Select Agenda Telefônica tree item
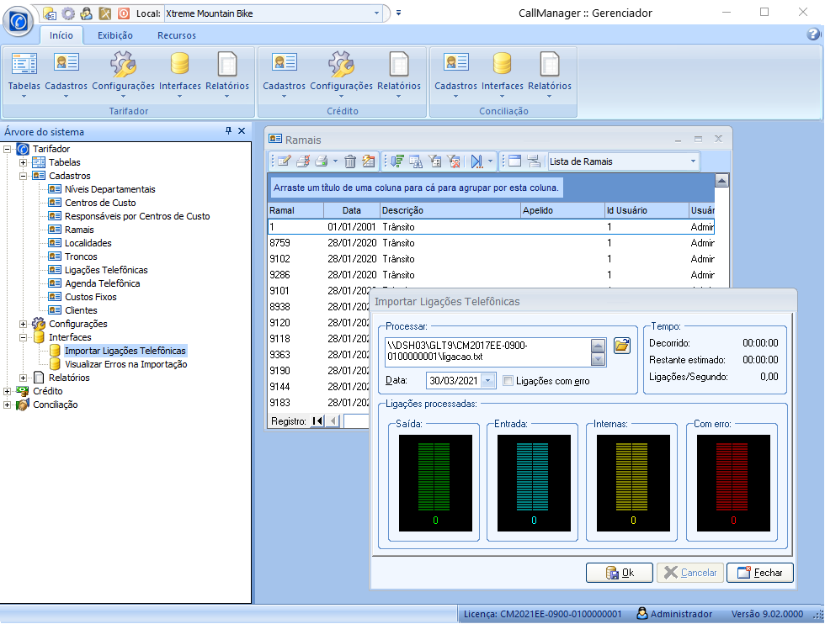 103,284
